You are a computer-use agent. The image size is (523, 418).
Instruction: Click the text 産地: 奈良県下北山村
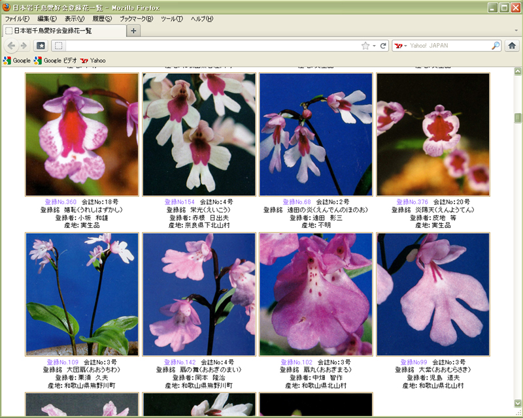(x=199, y=225)
